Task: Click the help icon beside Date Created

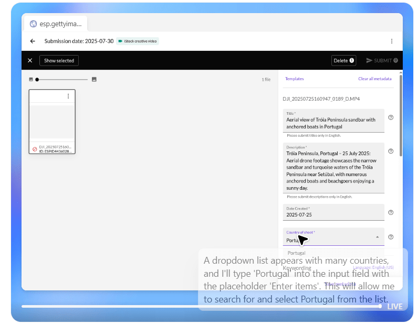Action: (391, 212)
